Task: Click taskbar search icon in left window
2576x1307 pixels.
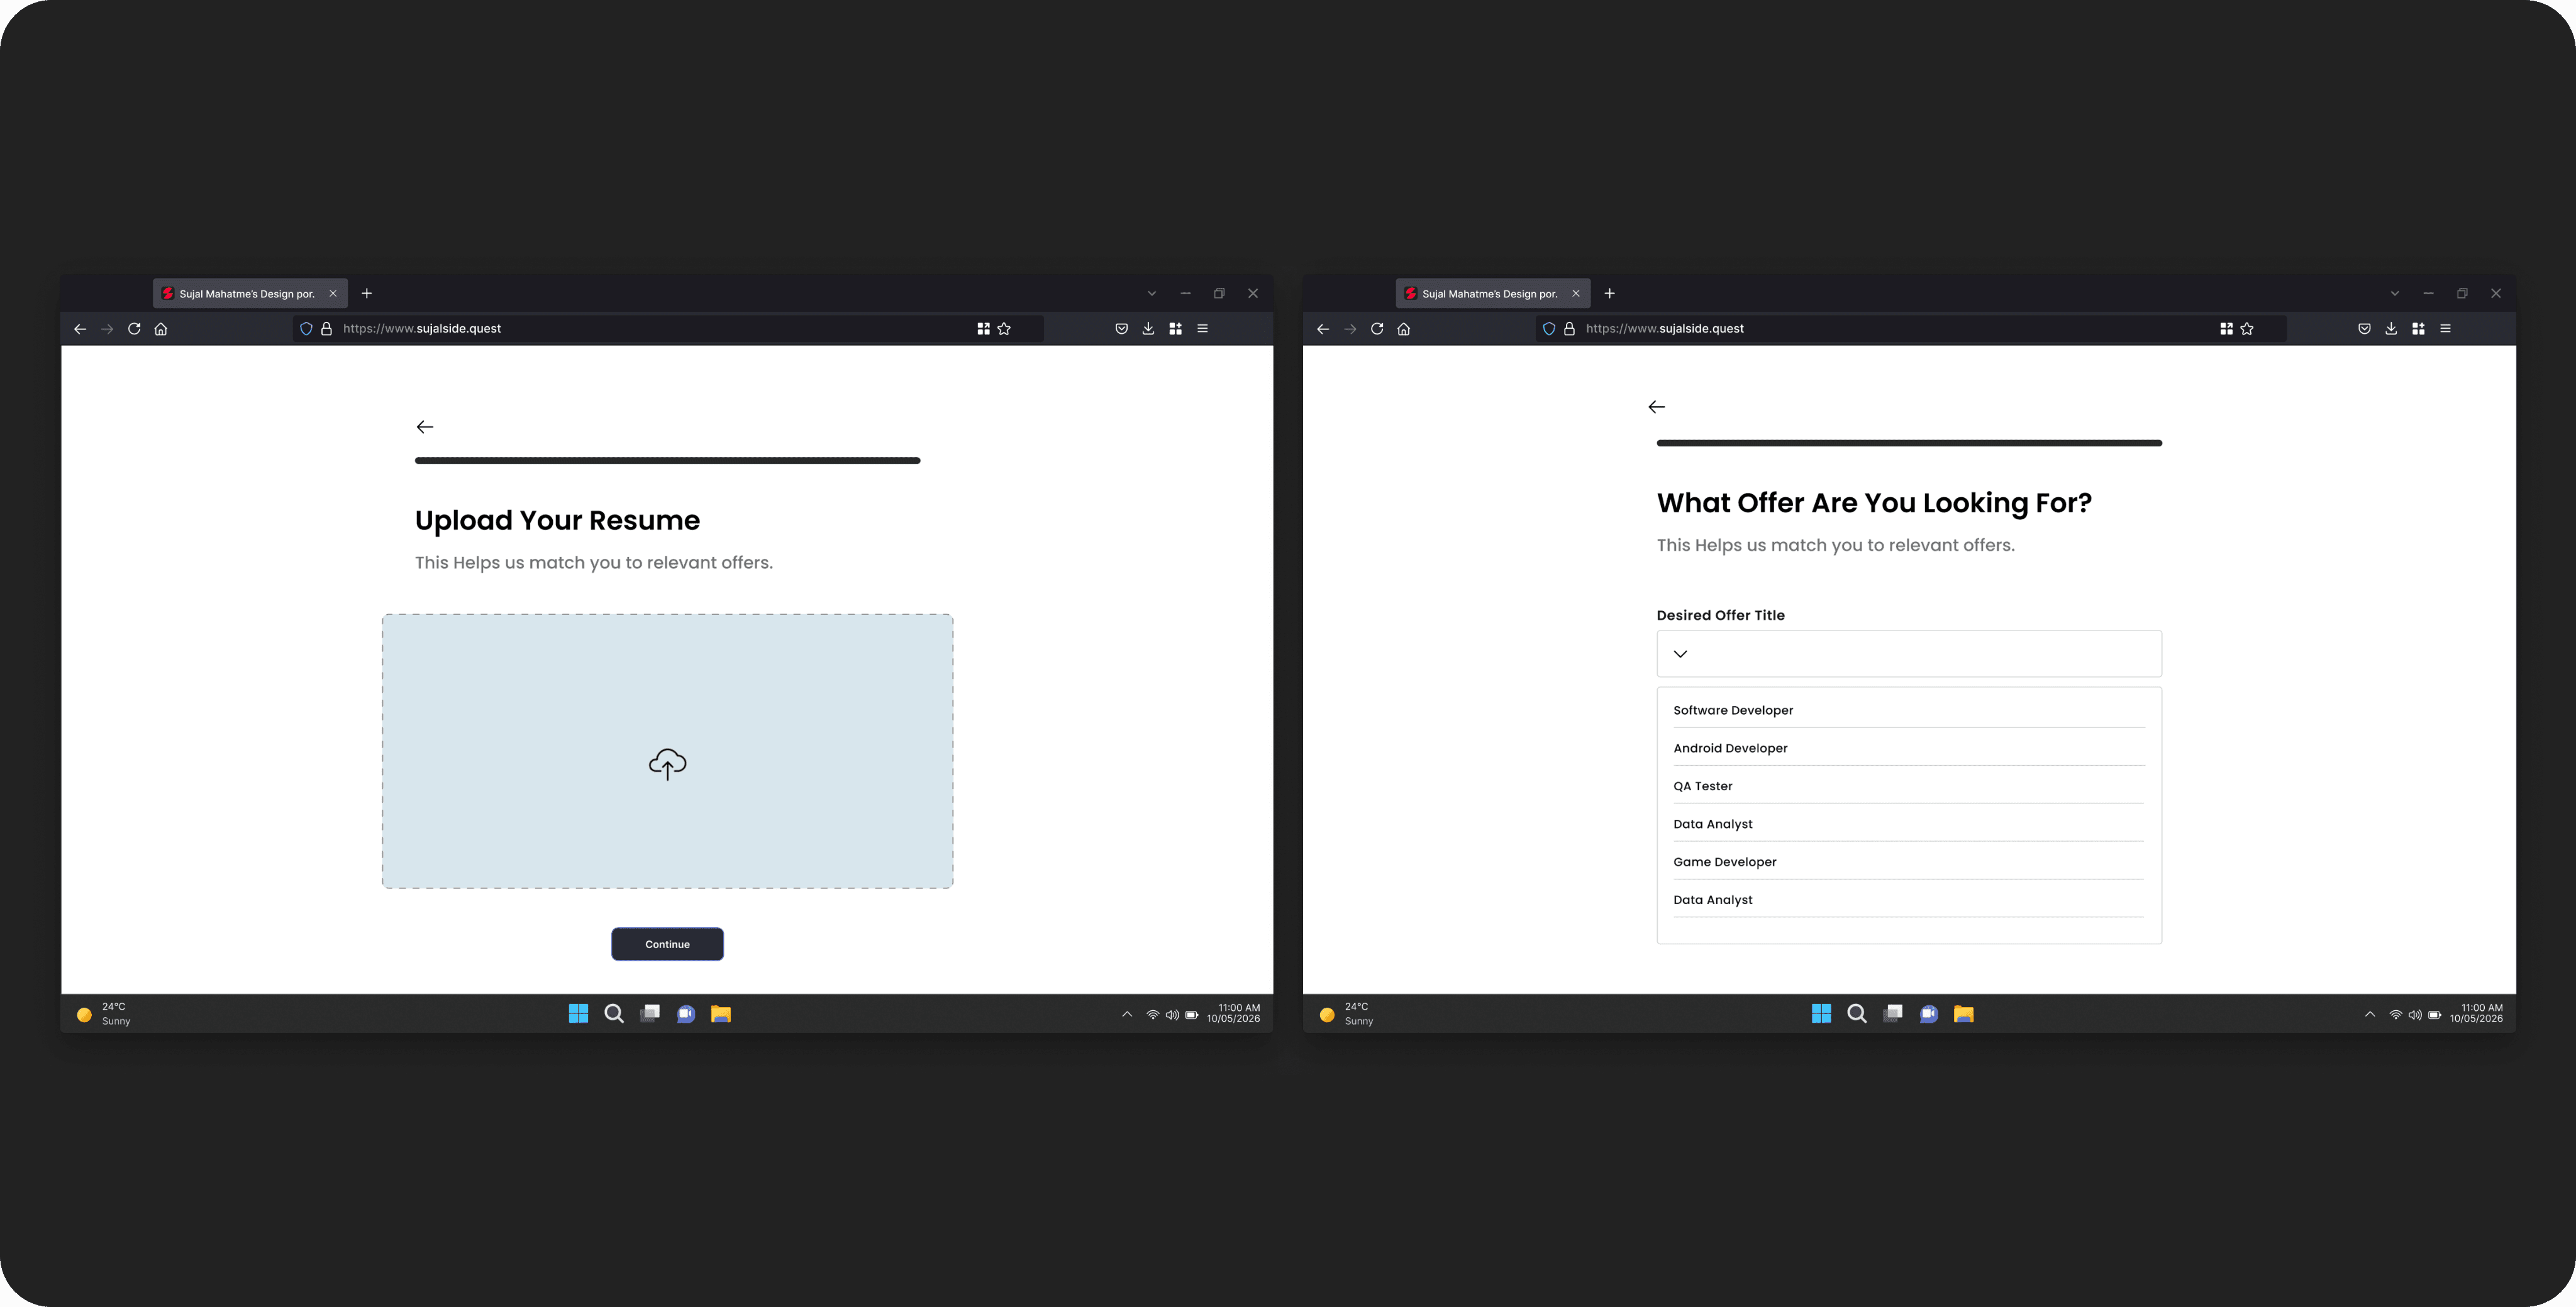Action: (614, 1014)
